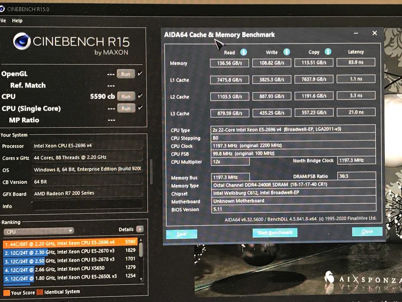Run the CPU (Single Core) benchmark
The height and width of the screenshot is (302, 402).
click(x=126, y=108)
